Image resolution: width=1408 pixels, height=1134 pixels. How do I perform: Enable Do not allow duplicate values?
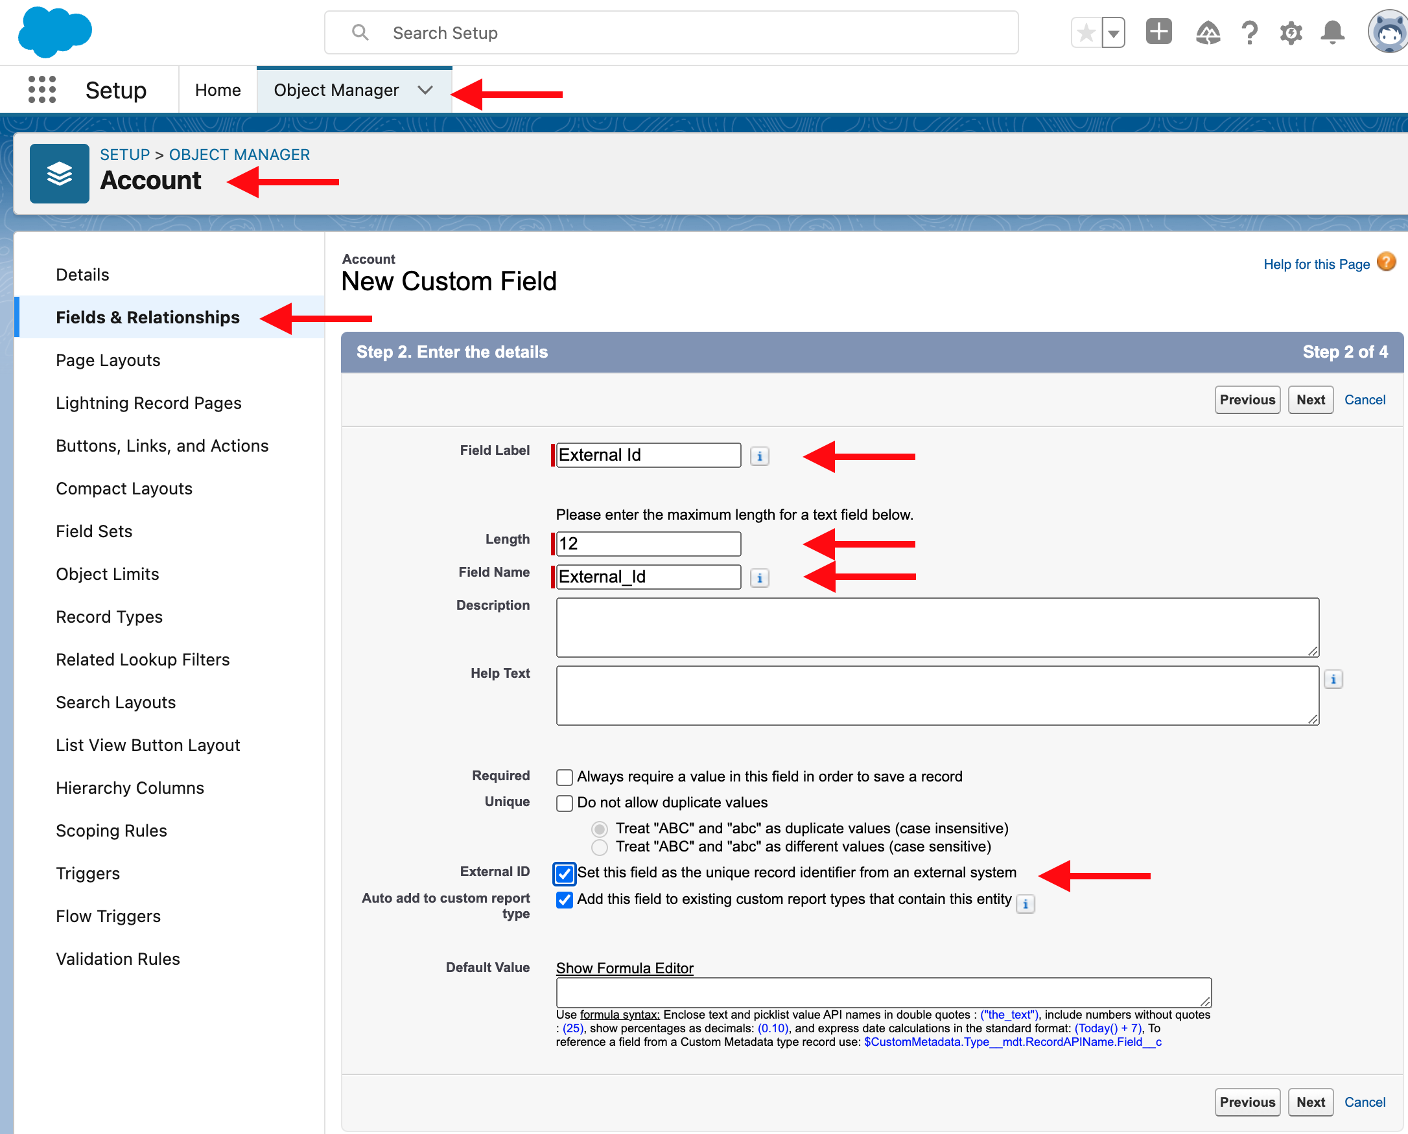click(564, 803)
